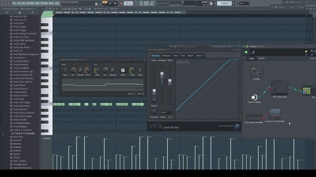Click the LFO VOL knob
The image size is (316, 177).
pos(105,70)
